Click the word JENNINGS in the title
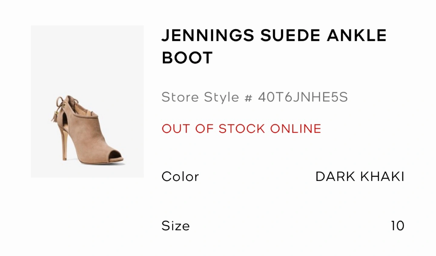 point(208,35)
